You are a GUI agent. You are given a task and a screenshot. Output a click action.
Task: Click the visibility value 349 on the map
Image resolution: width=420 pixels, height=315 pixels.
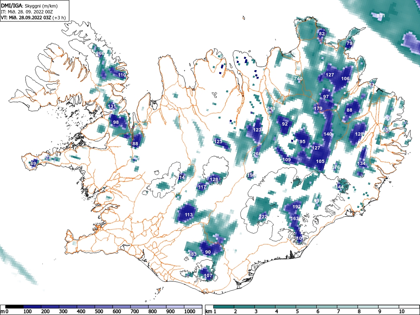tap(271, 108)
